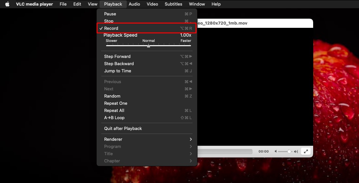Click the video title bar filename
This screenshot has width=359, height=183.
click(222, 23)
